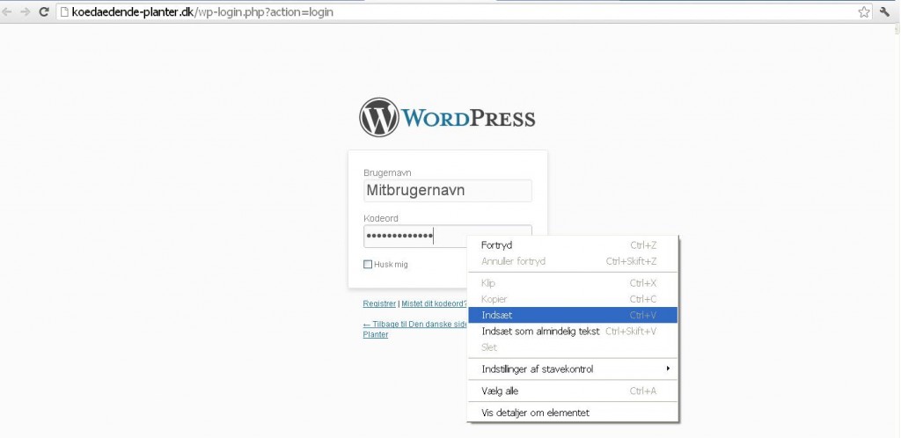Screen dimensions: 901x438
Task: Open the Chrome wrench settings menu
Action: click(884, 11)
